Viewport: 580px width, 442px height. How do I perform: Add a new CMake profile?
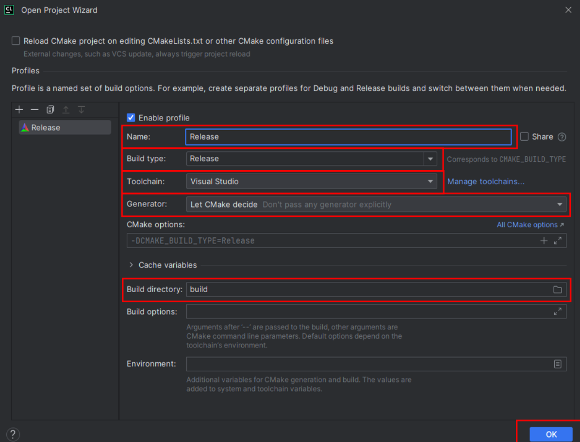[19, 110]
